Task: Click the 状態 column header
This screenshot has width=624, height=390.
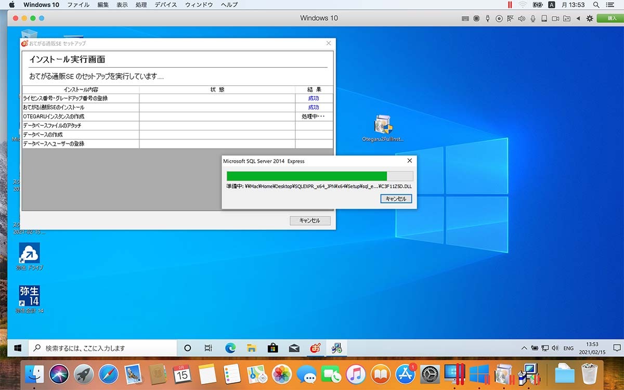Action: point(217,89)
